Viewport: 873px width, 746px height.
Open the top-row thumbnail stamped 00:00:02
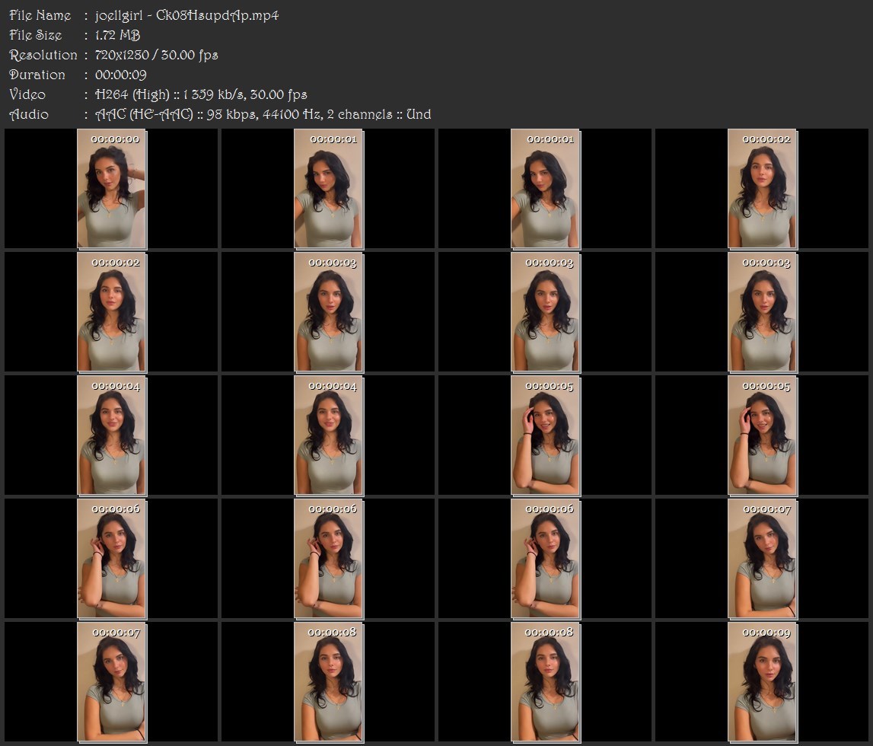(x=763, y=189)
